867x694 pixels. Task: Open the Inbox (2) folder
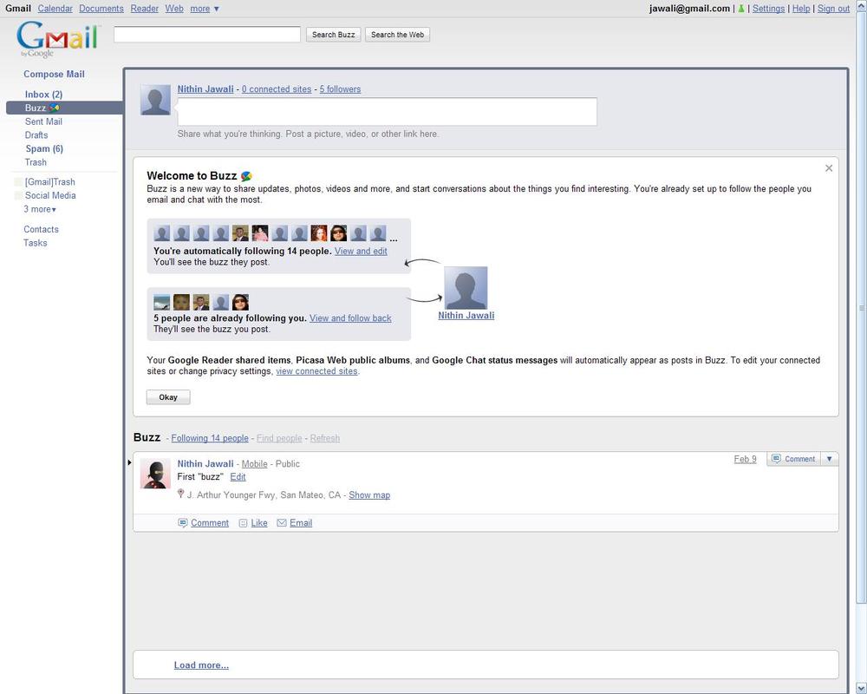[43, 95]
